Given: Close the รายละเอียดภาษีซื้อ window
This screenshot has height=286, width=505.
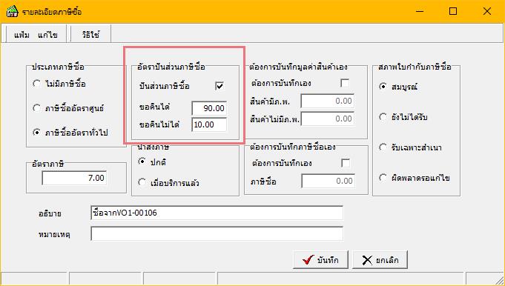Looking at the screenshot, I should coord(487,11).
